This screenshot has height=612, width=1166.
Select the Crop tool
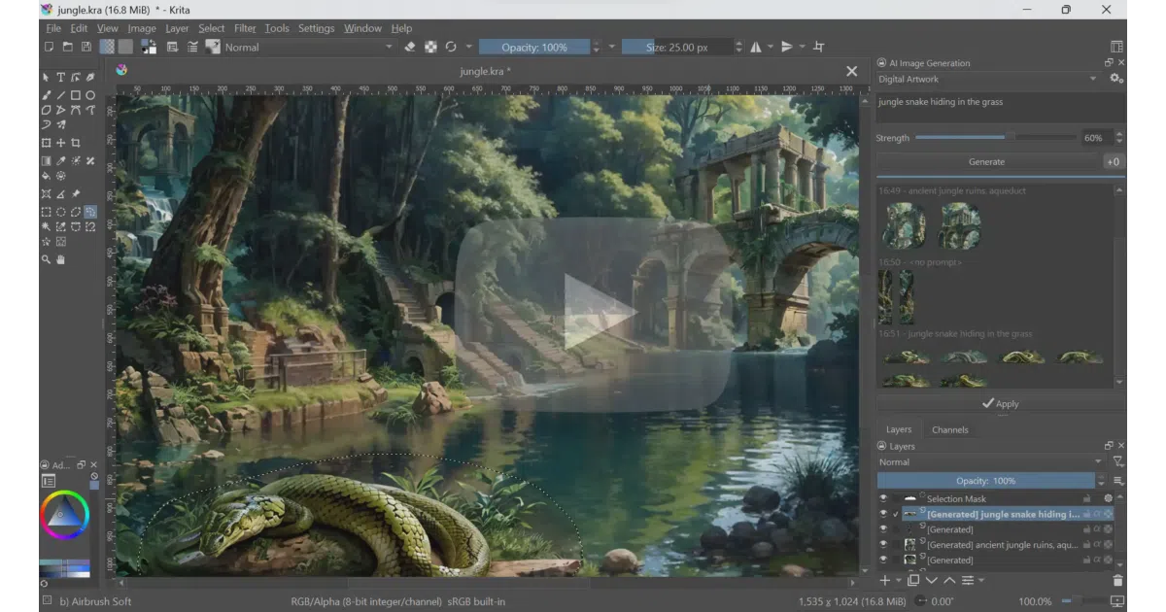pyautogui.click(x=75, y=143)
